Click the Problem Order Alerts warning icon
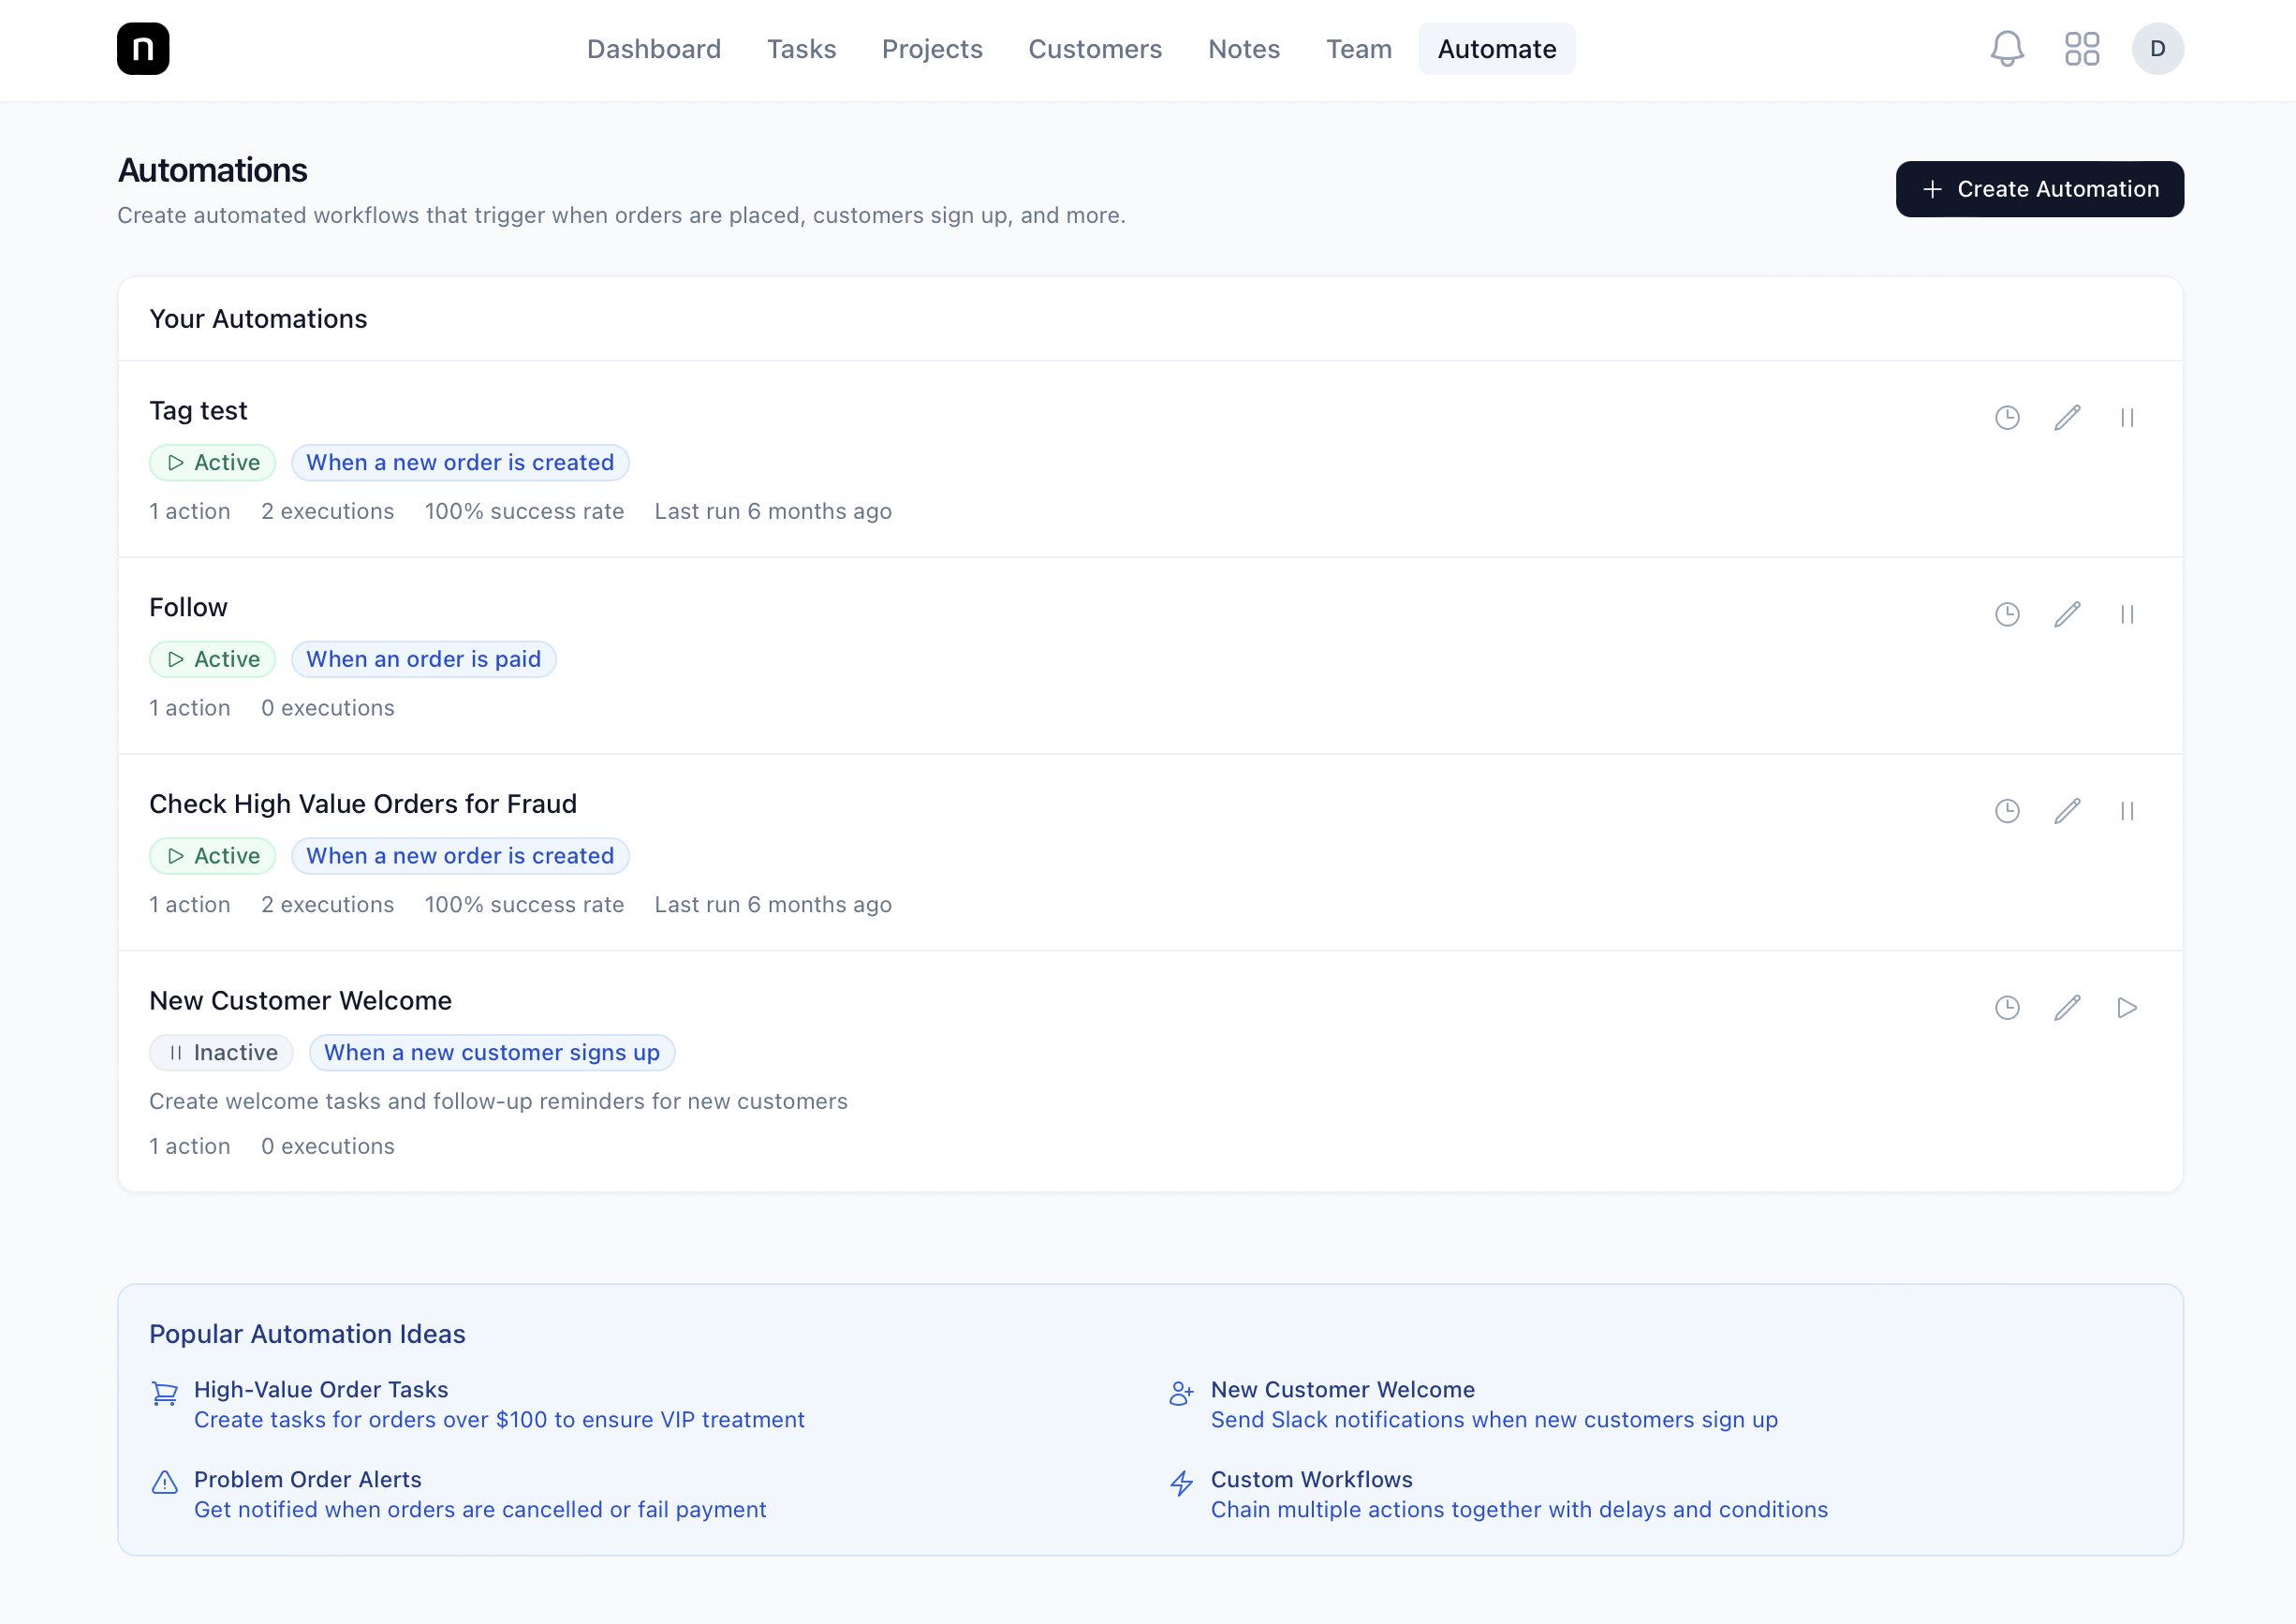 point(164,1482)
